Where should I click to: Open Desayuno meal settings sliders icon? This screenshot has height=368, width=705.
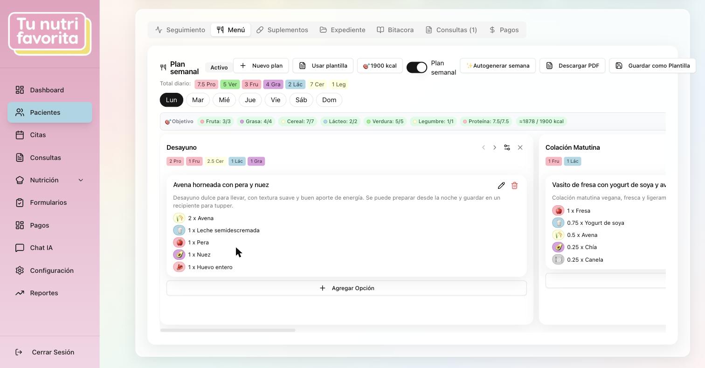pyautogui.click(x=507, y=147)
